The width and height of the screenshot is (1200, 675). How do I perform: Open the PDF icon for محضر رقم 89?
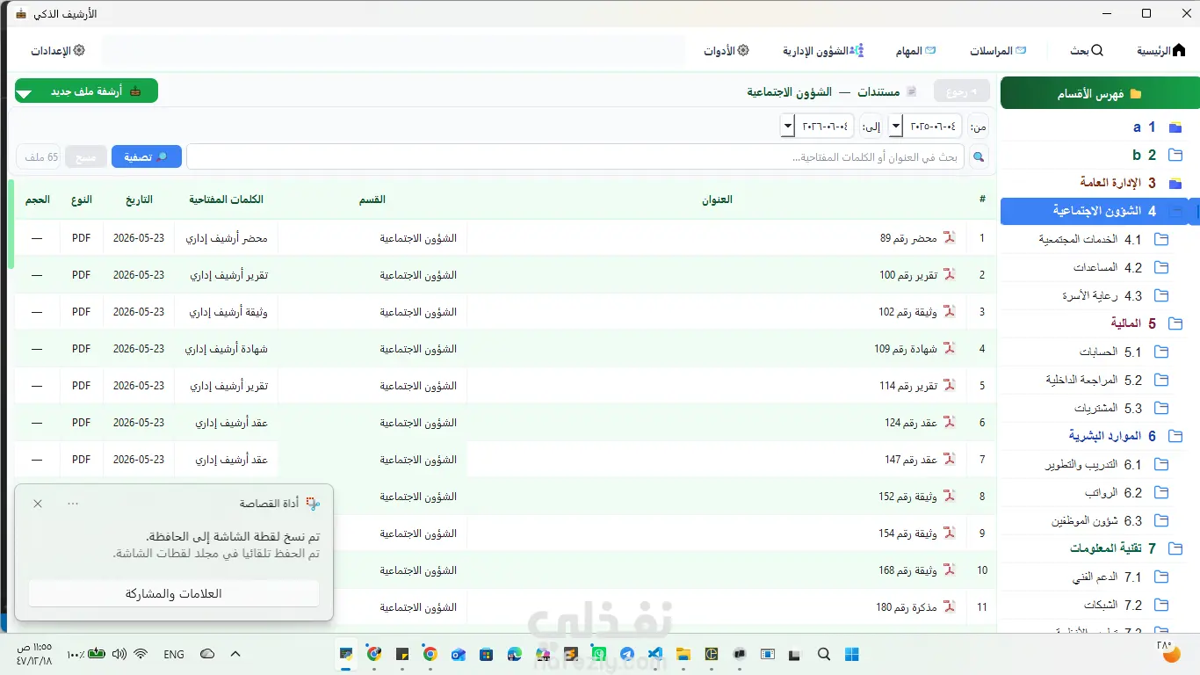[949, 237]
